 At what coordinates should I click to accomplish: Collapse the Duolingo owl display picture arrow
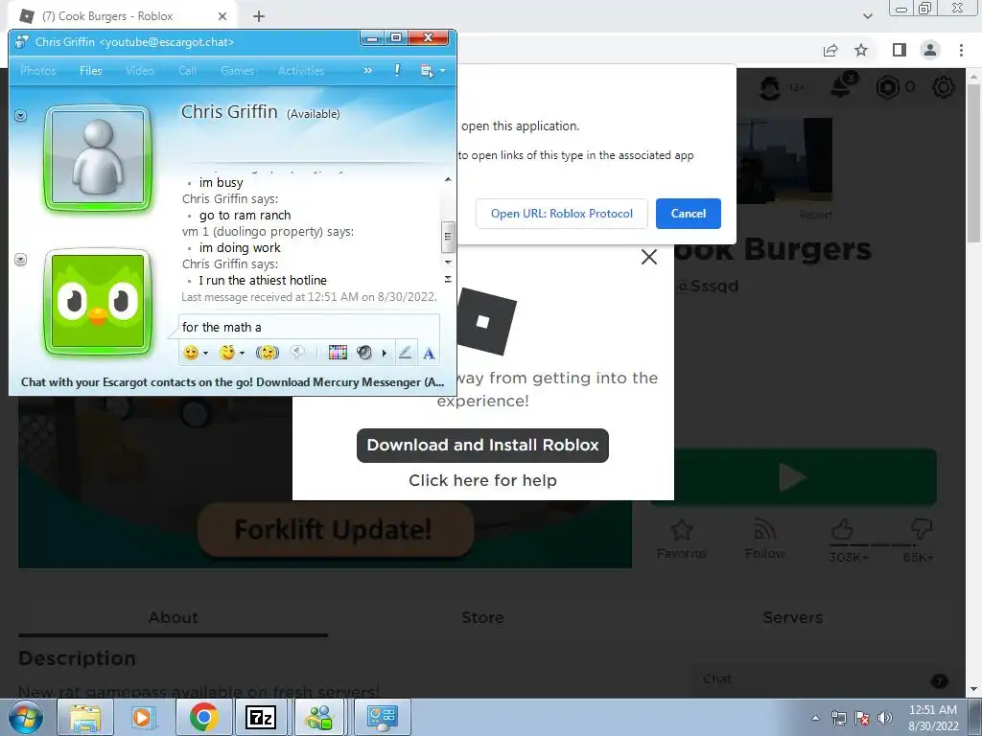(x=21, y=259)
